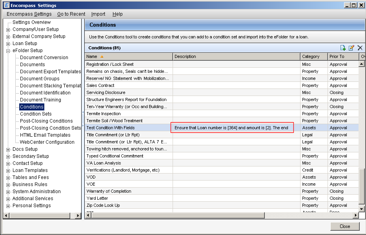Sort by the Description column header

point(237,56)
